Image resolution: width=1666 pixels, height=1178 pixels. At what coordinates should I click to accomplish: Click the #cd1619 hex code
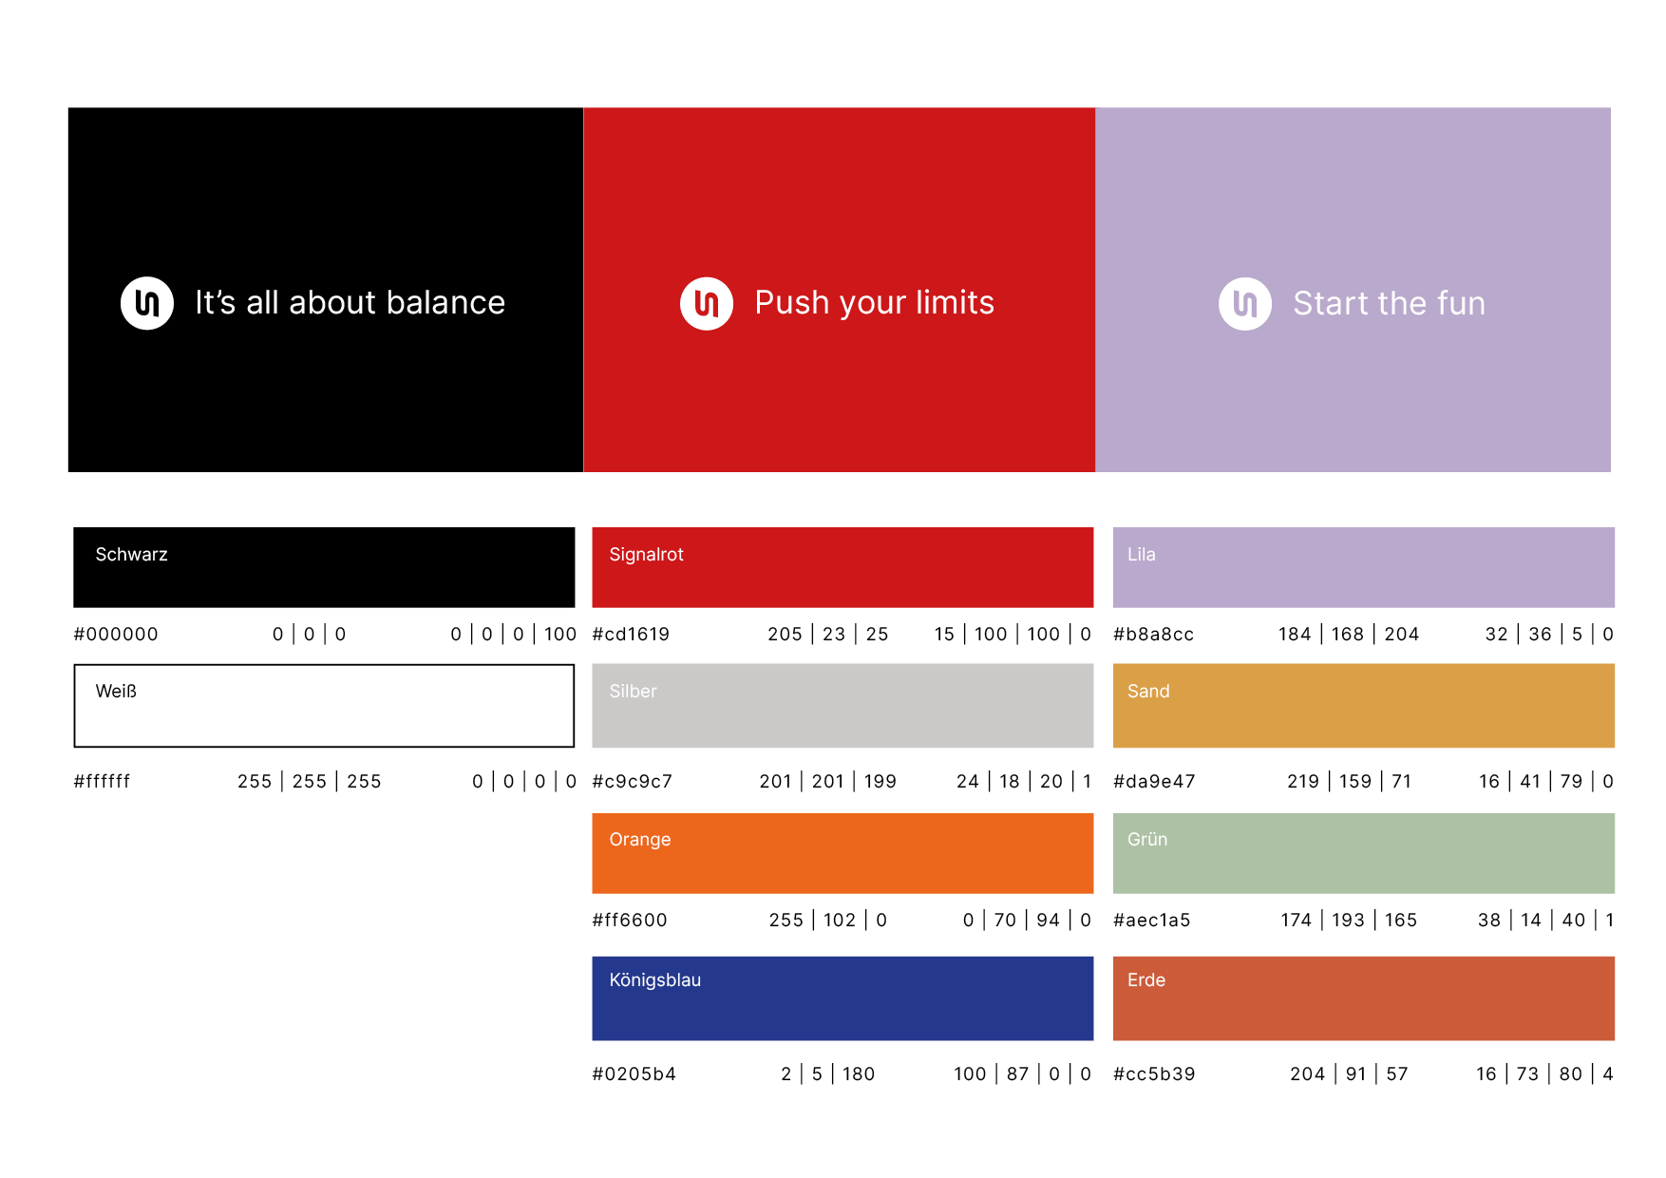click(x=631, y=635)
